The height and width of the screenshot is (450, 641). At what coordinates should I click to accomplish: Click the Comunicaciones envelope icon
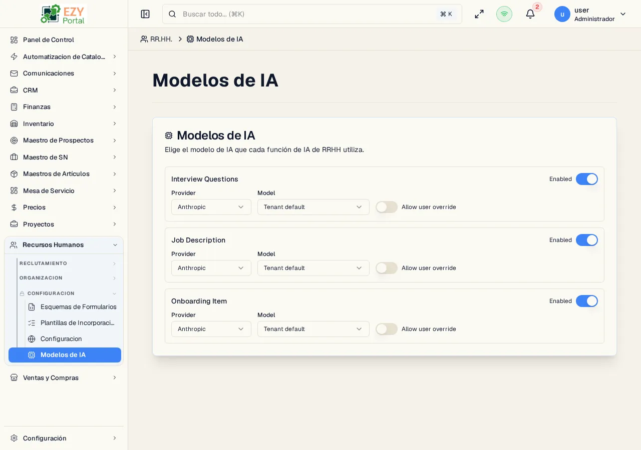pyautogui.click(x=14, y=73)
